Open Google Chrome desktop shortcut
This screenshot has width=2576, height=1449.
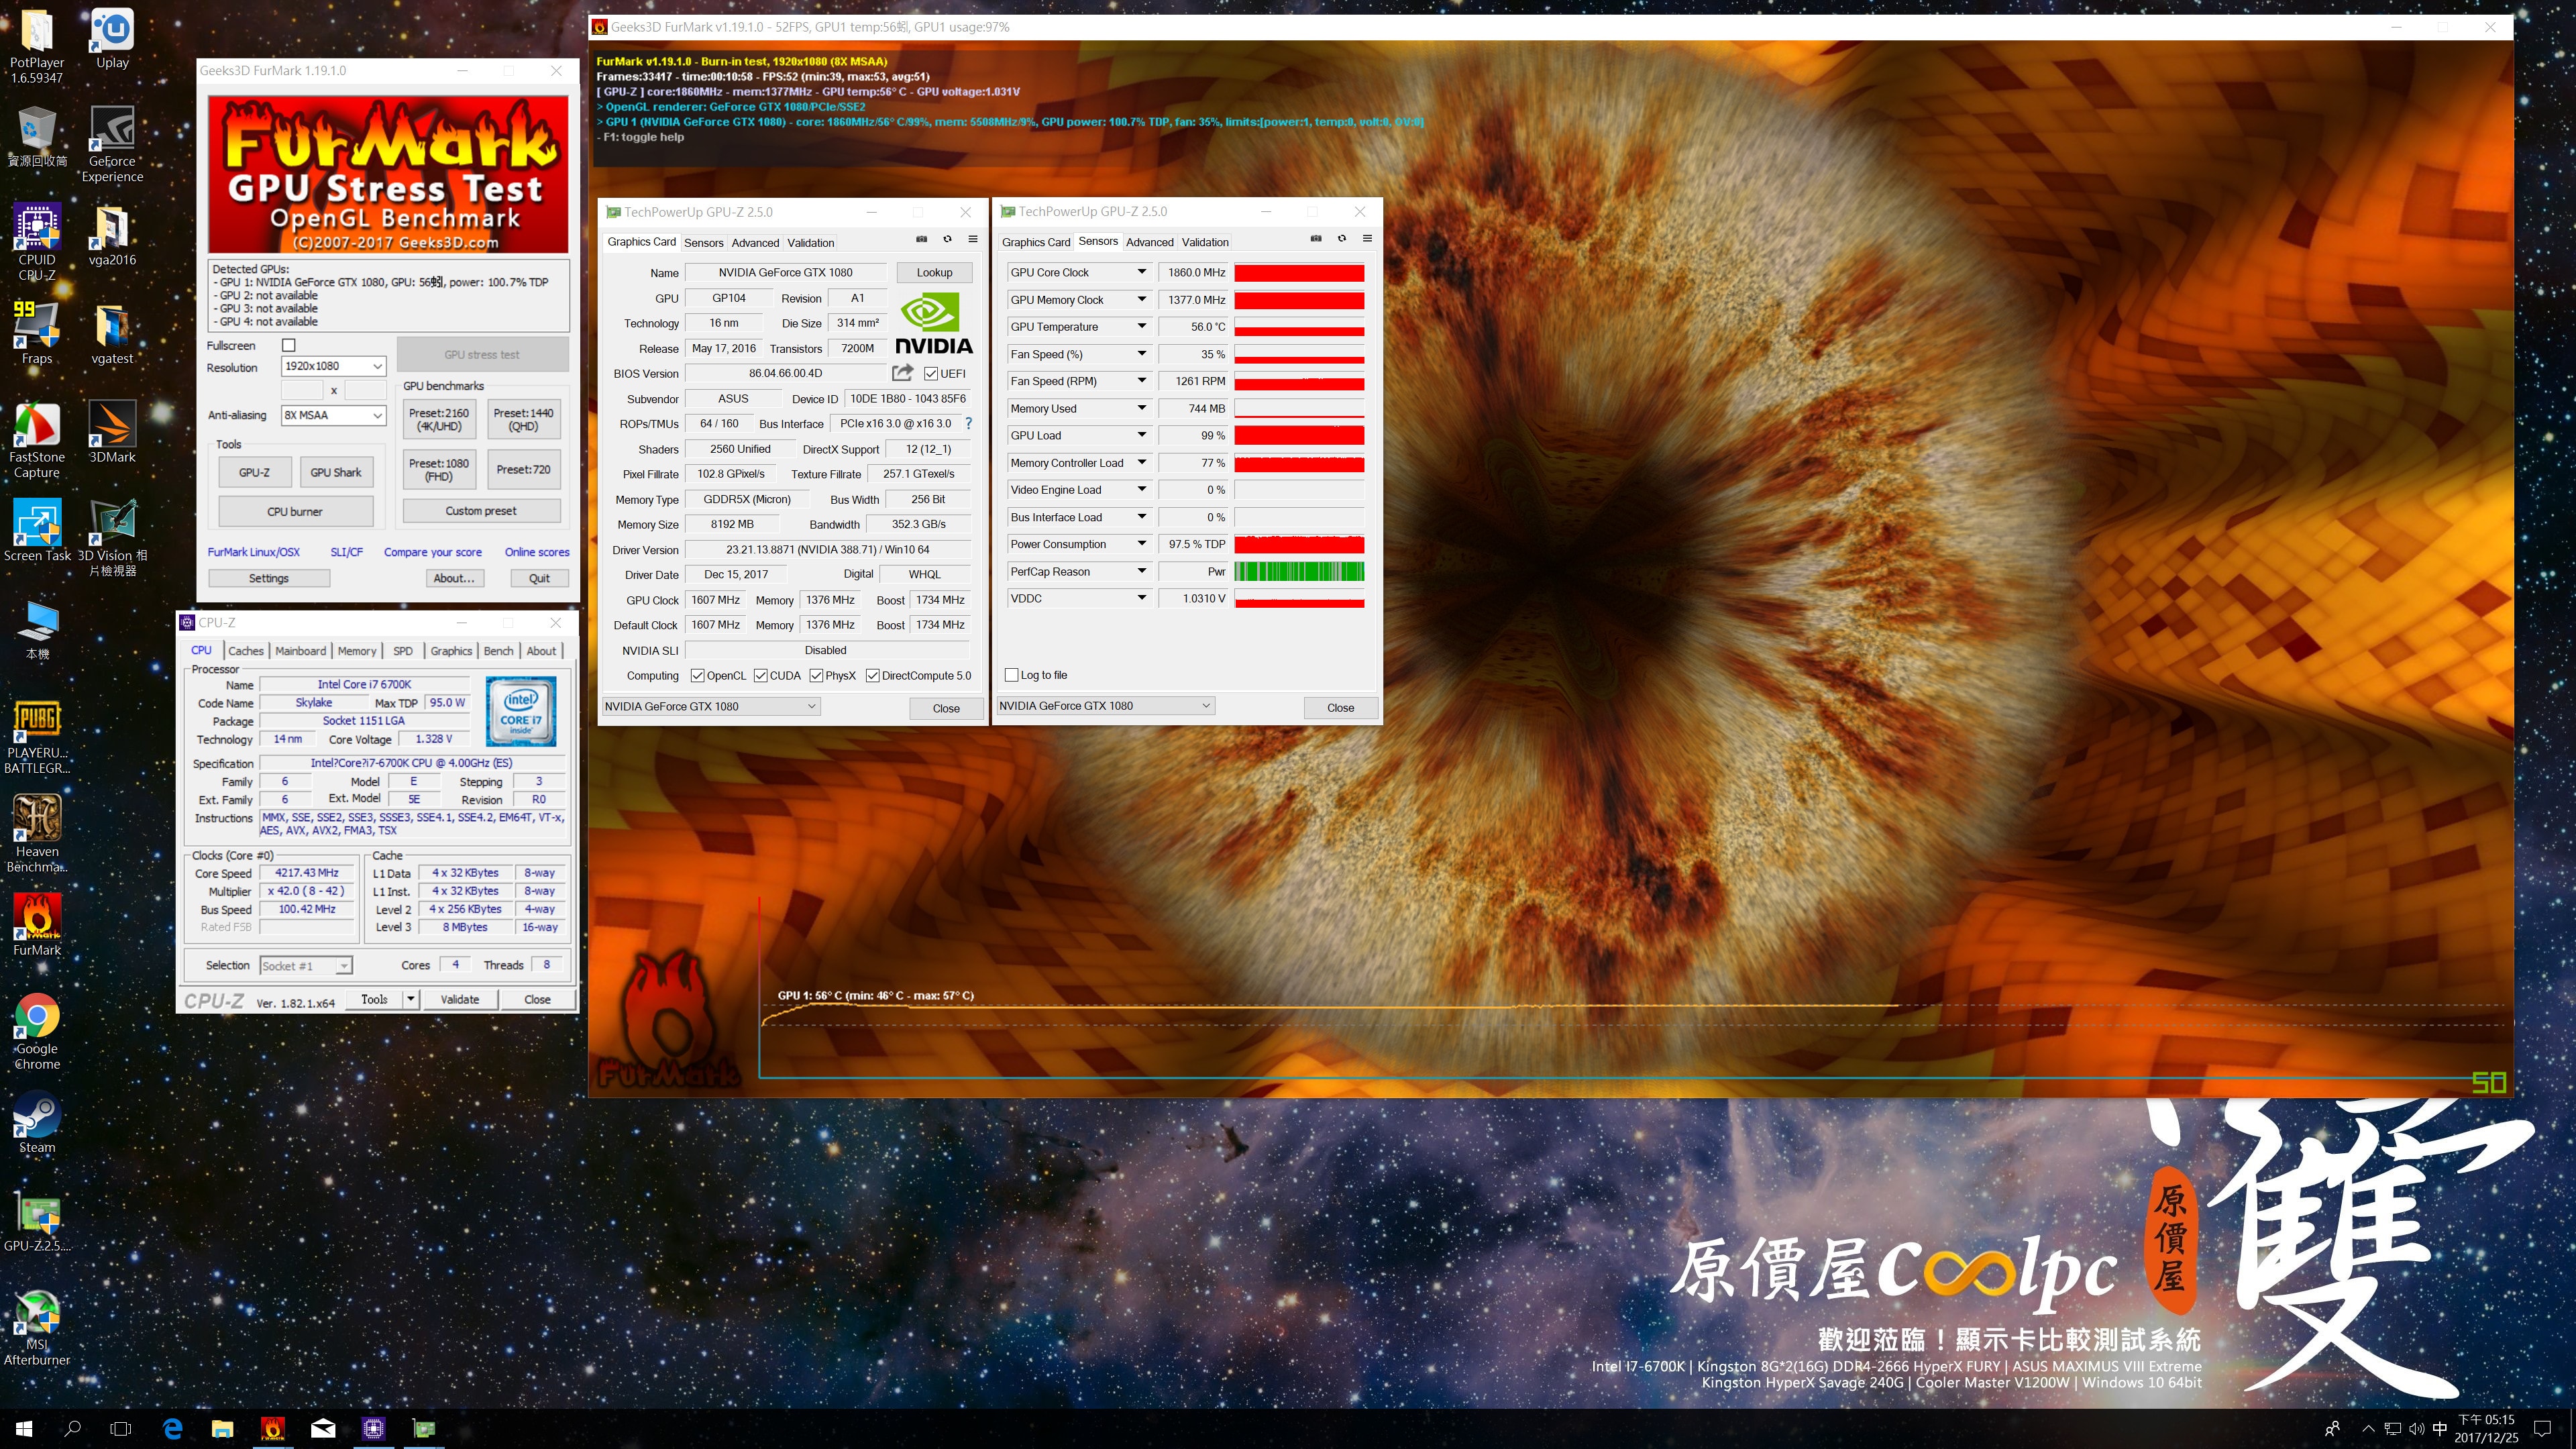pyautogui.click(x=37, y=1032)
